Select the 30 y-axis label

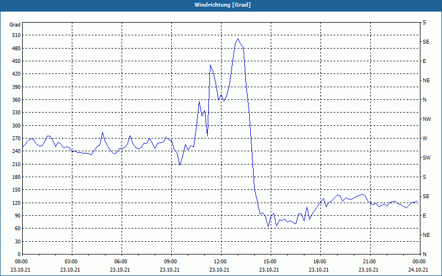coord(18,241)
